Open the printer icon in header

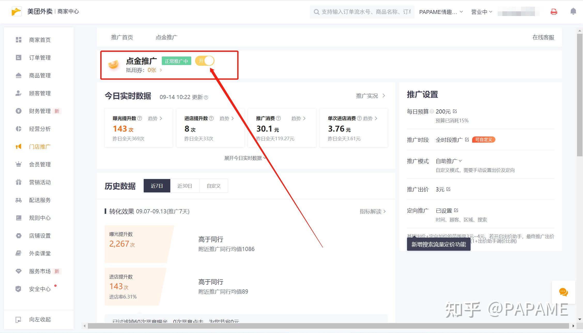[554, 12]
